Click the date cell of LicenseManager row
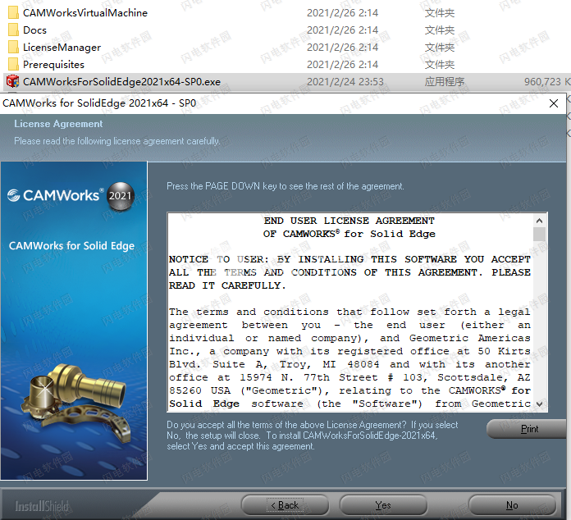Viewport: 571px width, 520px height. [x=342, y=48]
